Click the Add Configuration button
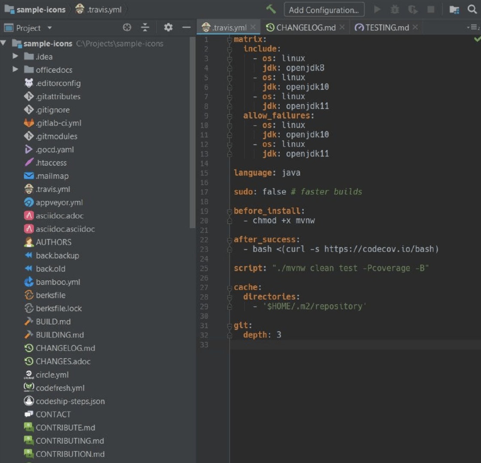The width and height of the screenshot is (481, 463). pos(324,9)
